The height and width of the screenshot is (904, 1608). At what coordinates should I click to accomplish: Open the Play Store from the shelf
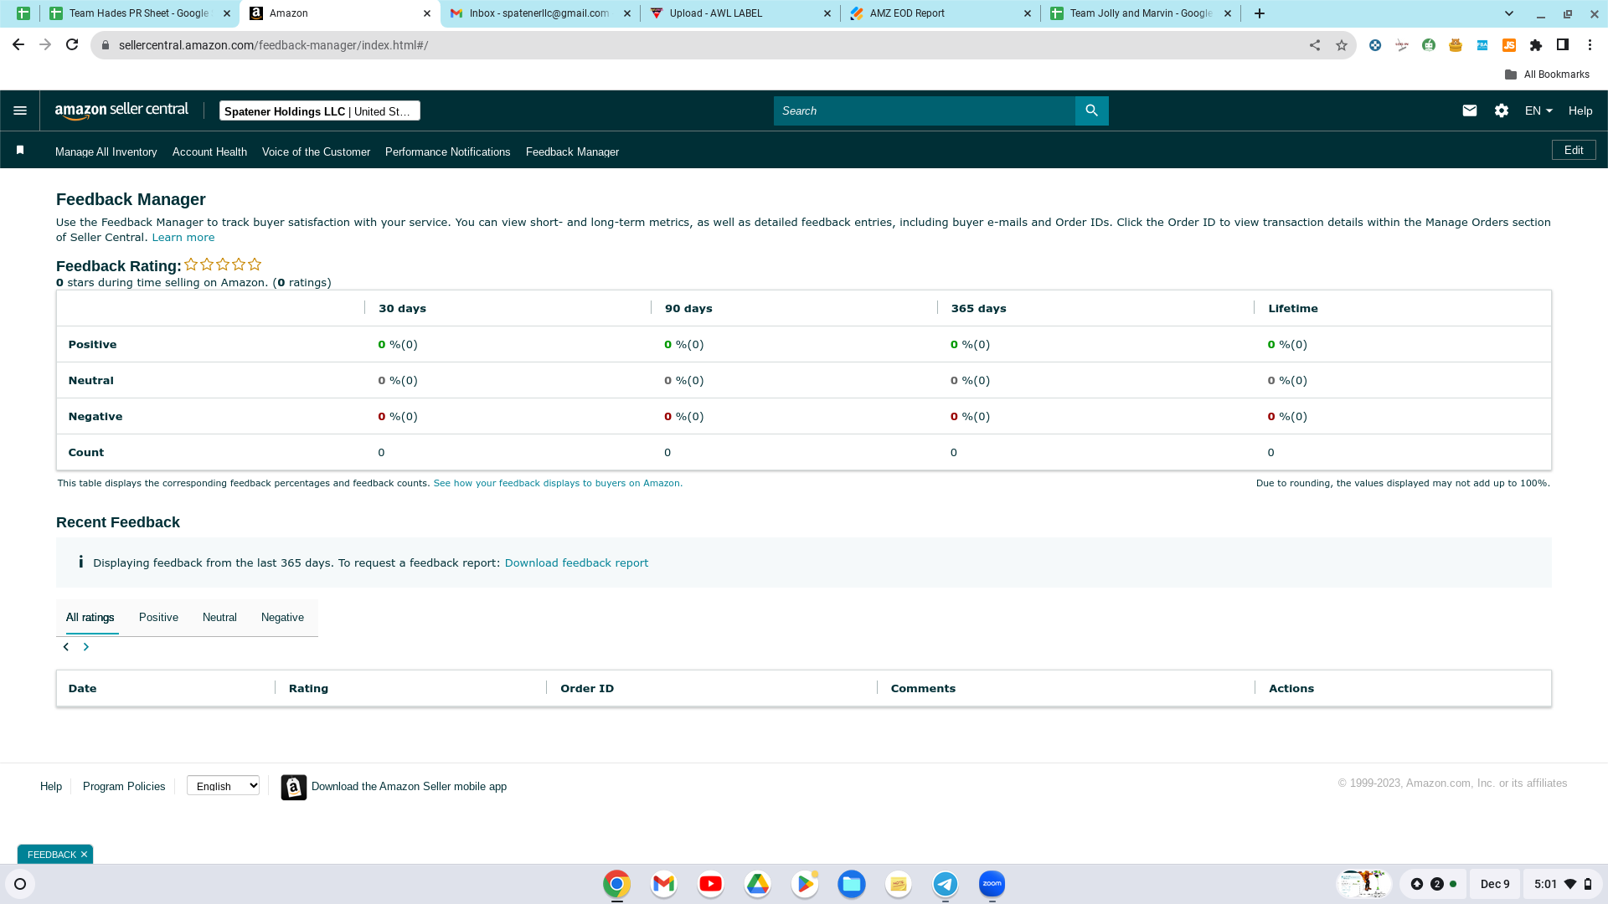coord(804,884)
